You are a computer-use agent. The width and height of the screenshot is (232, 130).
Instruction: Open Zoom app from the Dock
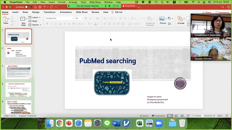point(158,123)
